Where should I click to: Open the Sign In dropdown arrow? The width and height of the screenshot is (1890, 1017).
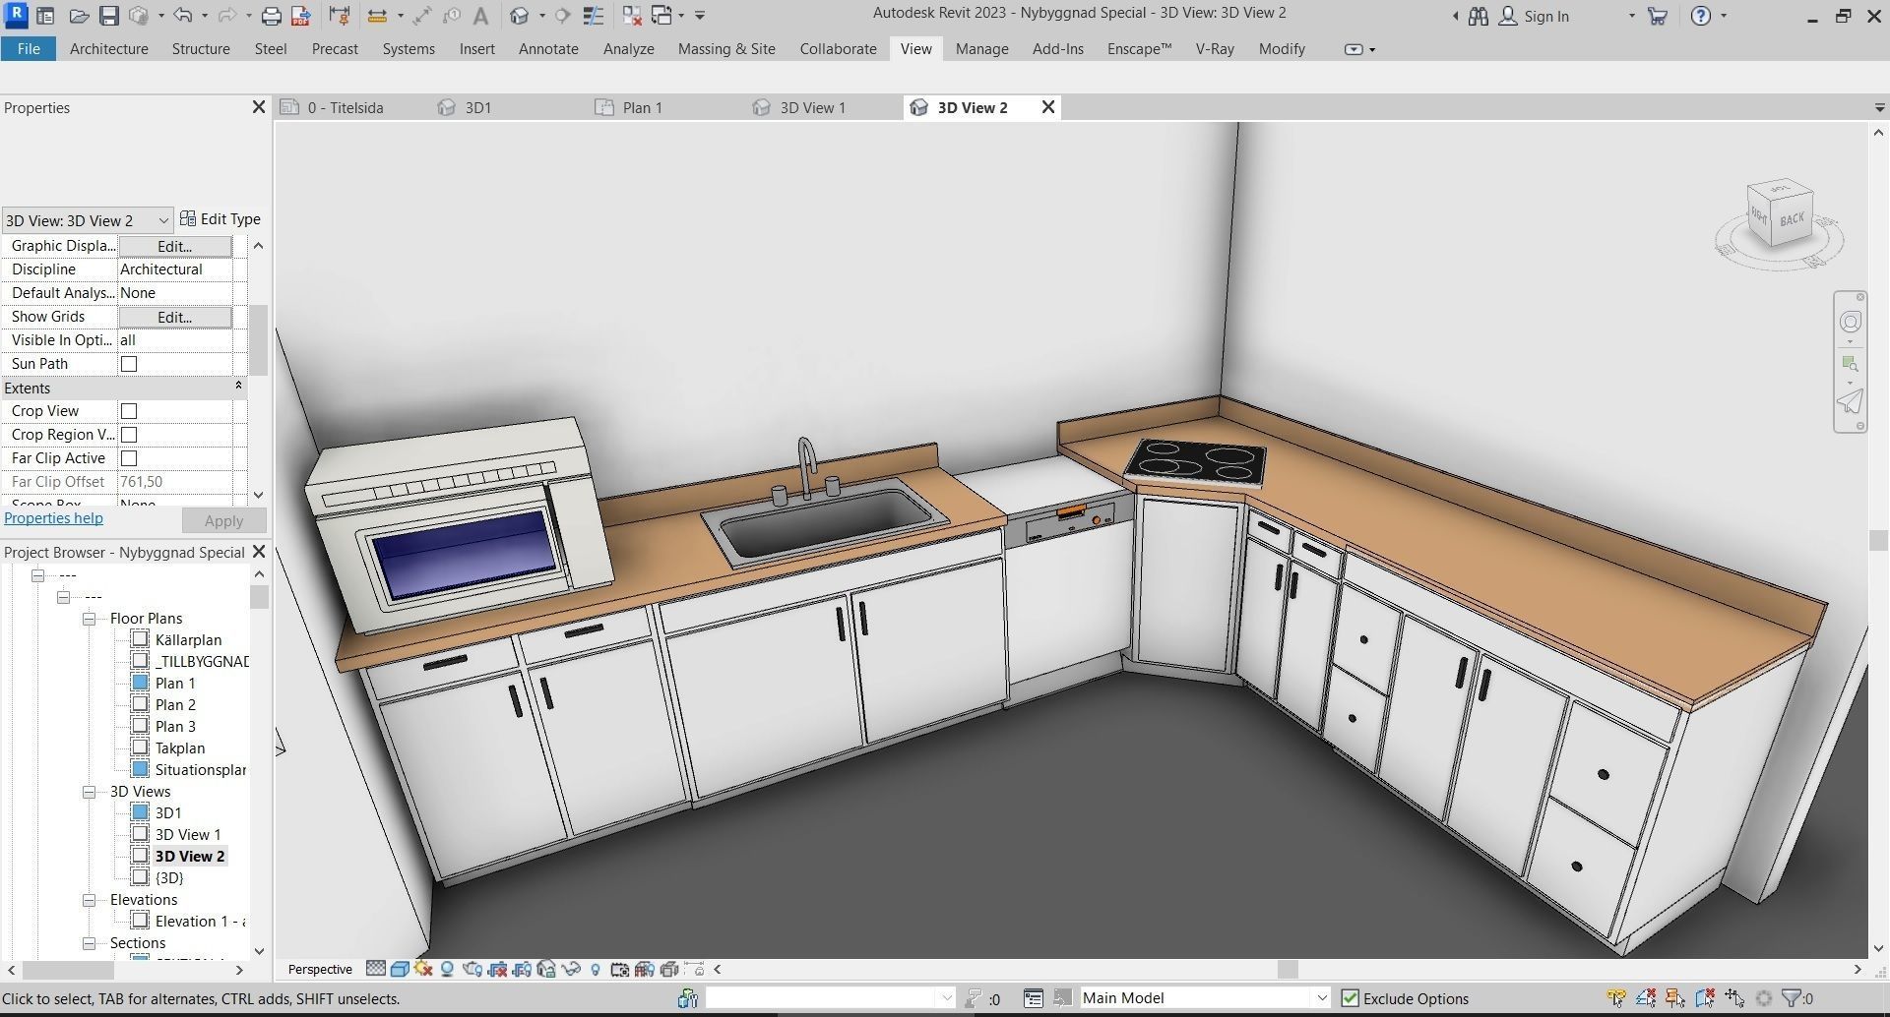1631,16
